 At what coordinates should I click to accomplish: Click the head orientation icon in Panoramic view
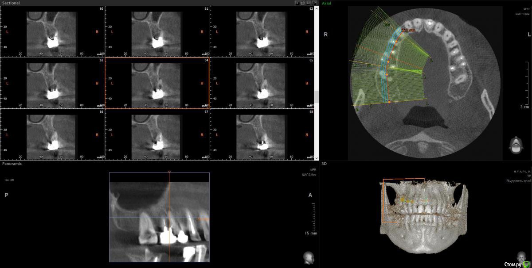click(307, 257)
